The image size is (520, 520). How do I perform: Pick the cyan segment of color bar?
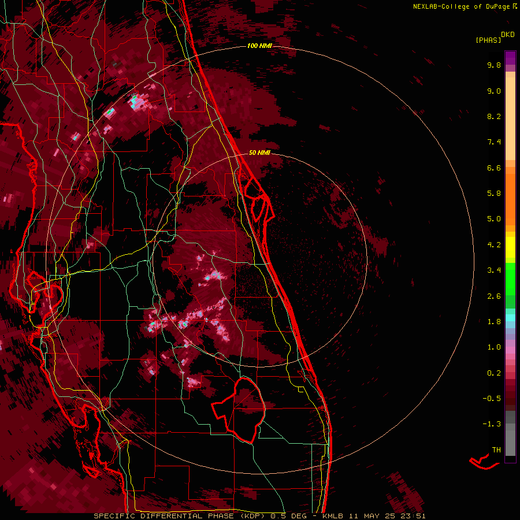510,318
